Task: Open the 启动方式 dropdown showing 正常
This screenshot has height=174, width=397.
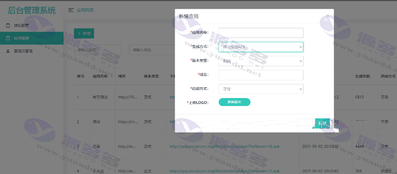Action: [261, 89]
